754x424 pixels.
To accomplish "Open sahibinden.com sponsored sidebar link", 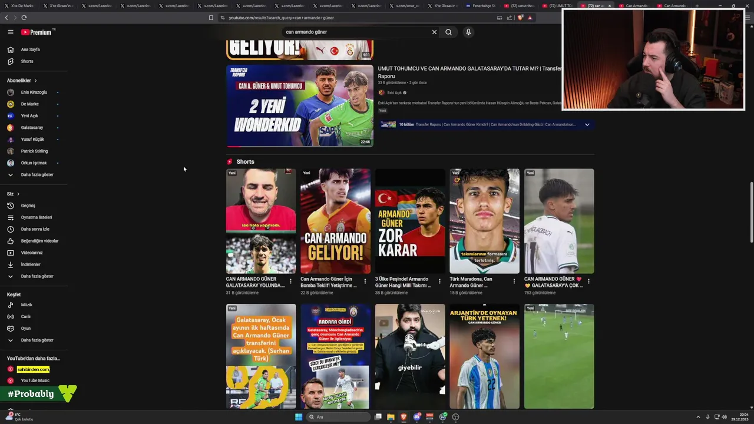I will pyautogui.click(x=33, y=369).
